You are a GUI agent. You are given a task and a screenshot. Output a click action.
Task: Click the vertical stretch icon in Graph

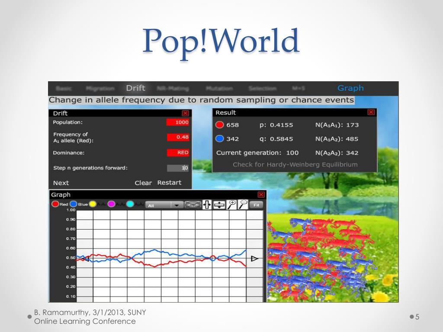(x=219, y=205)
